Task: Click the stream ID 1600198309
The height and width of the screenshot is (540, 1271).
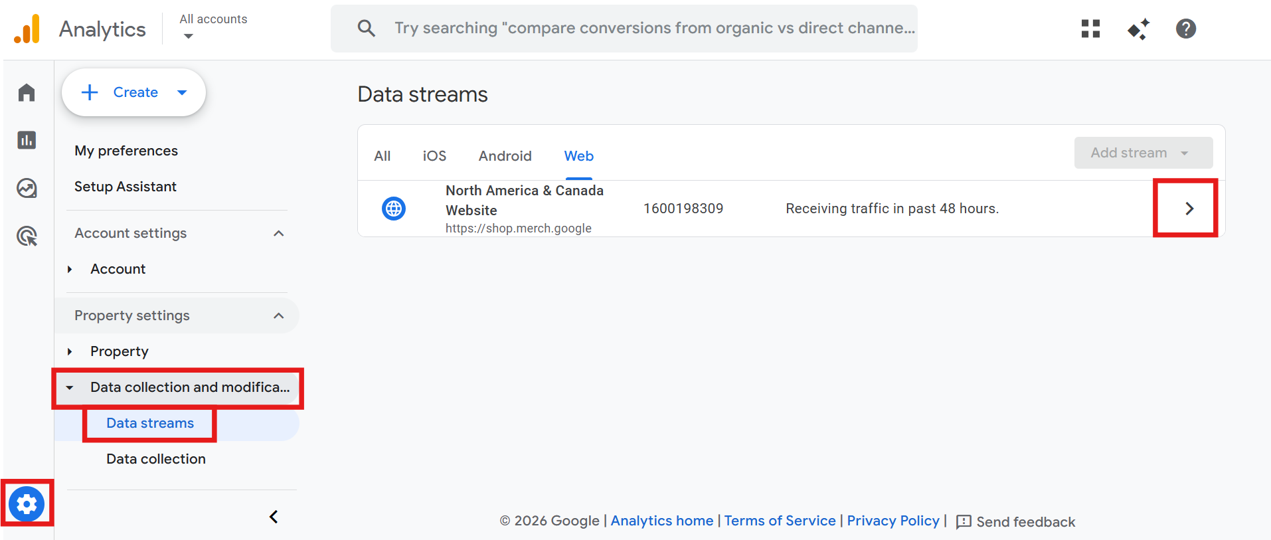Action: pyautogui.click(x=683, y=209)
